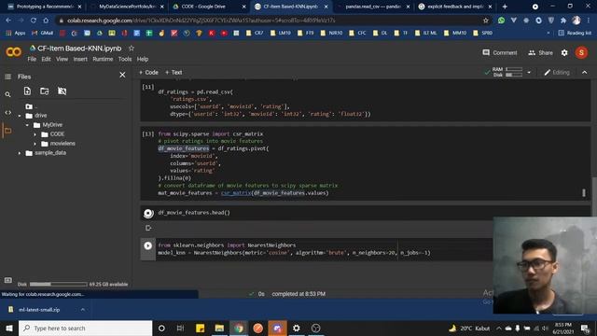Open the csr_matrix link in code

(x=236, y=193)
